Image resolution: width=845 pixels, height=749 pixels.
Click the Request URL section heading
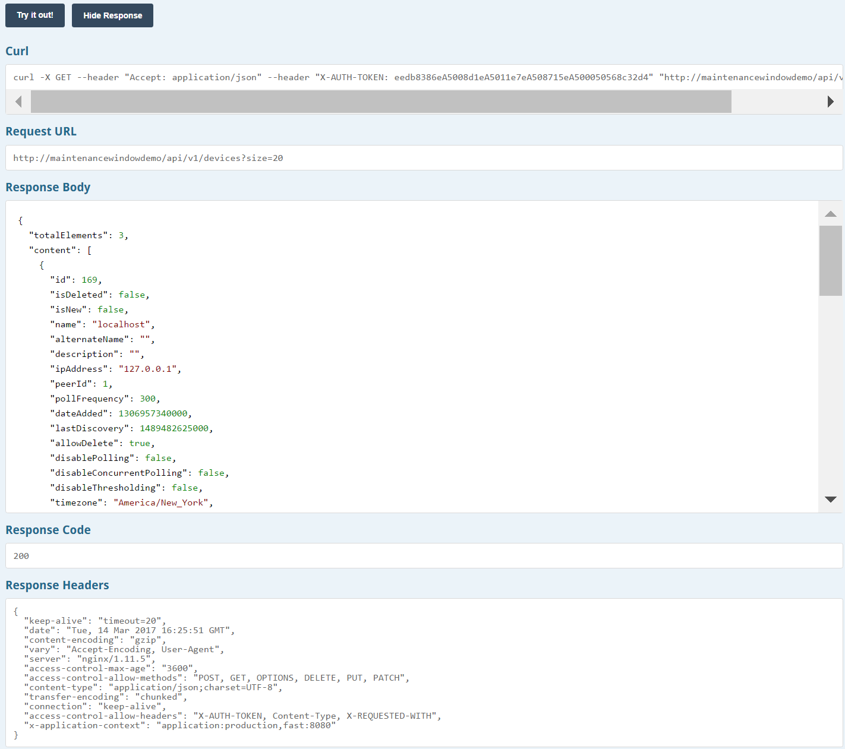41,131
